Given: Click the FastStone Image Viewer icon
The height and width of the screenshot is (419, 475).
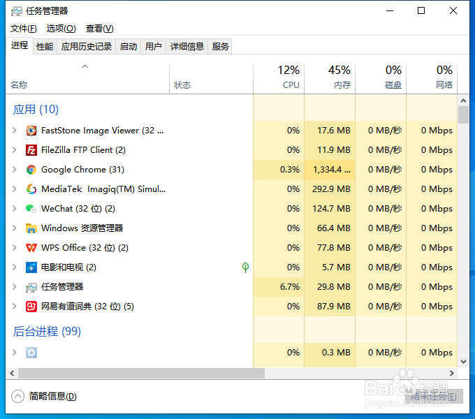Looking at the screenshot, I should (x=31, y=131).
